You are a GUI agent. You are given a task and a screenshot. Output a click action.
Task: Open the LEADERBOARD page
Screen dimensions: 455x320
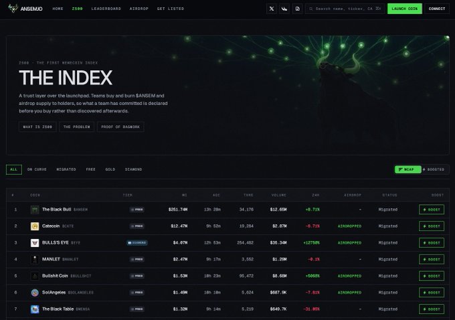106,9
